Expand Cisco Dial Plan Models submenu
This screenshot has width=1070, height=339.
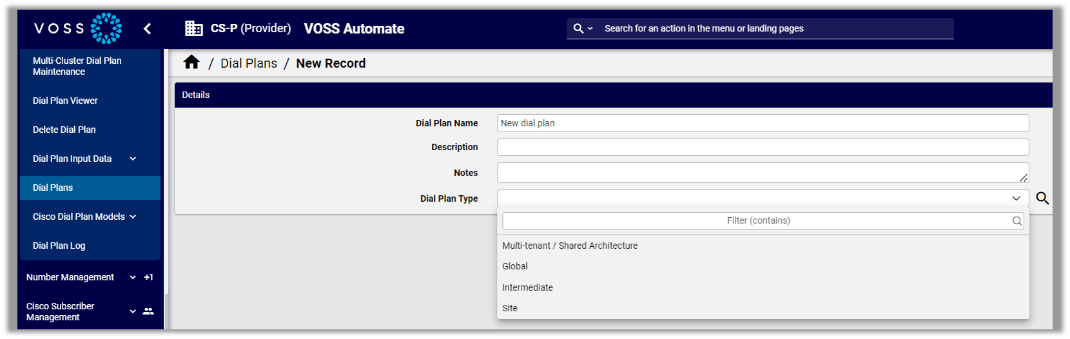click(133, 217)
